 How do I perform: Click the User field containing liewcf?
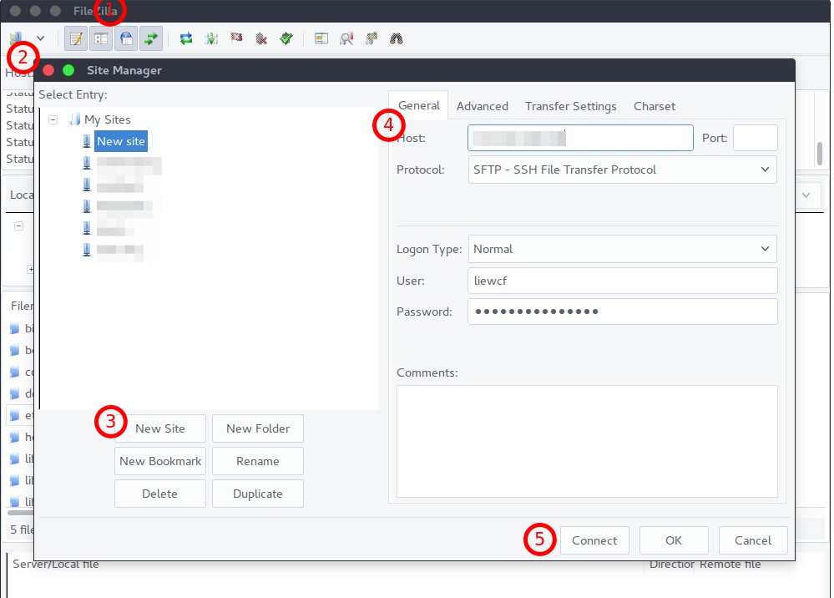click(x=622, y=281)
